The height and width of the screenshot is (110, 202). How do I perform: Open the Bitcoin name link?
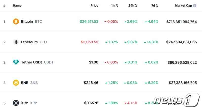(27, 21)
